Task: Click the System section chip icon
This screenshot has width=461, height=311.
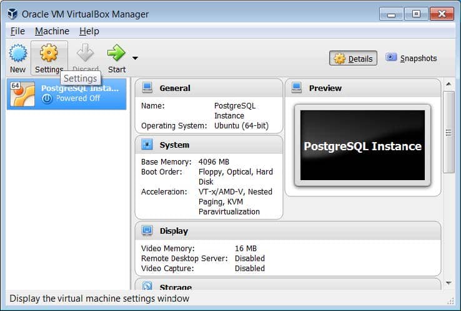Action: pyautogui.click(x=147, y=145)
